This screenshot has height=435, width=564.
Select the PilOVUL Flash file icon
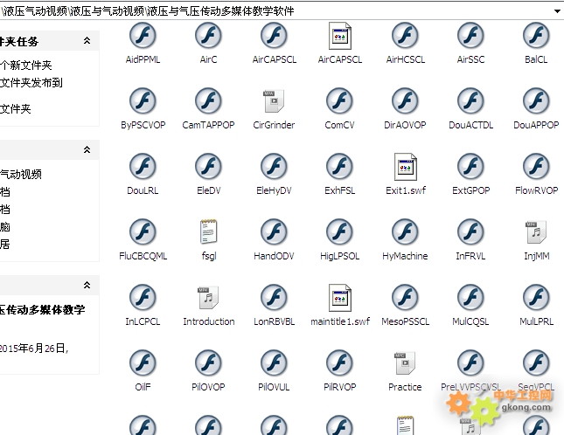click(274, 362)
